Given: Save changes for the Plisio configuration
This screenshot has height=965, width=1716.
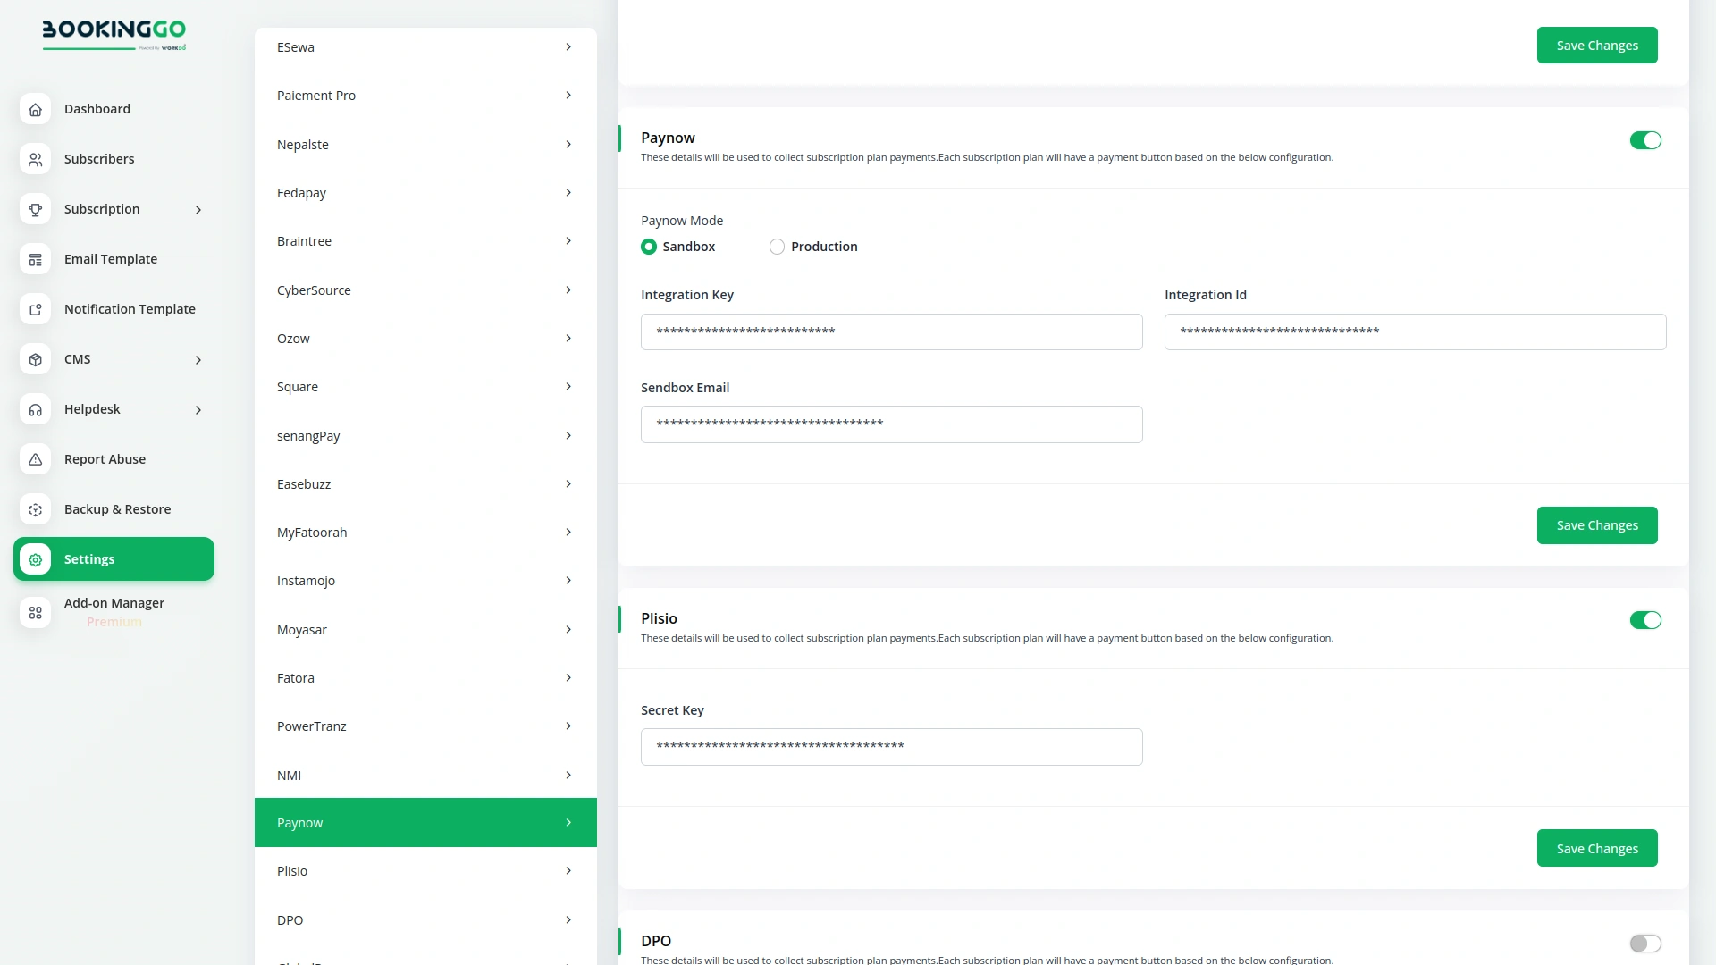Looking at the screenshot, I should (1597, 848).
